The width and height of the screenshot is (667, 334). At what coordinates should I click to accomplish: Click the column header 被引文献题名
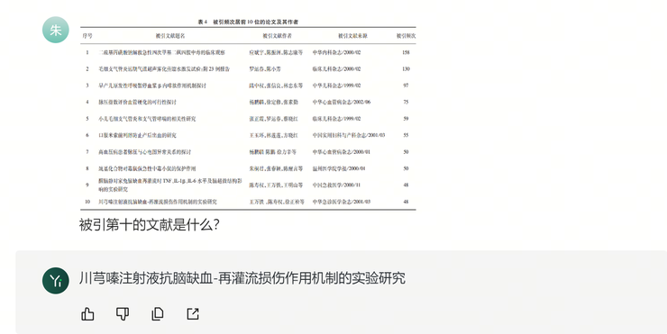pyautogui.click(x=170, y=36)
